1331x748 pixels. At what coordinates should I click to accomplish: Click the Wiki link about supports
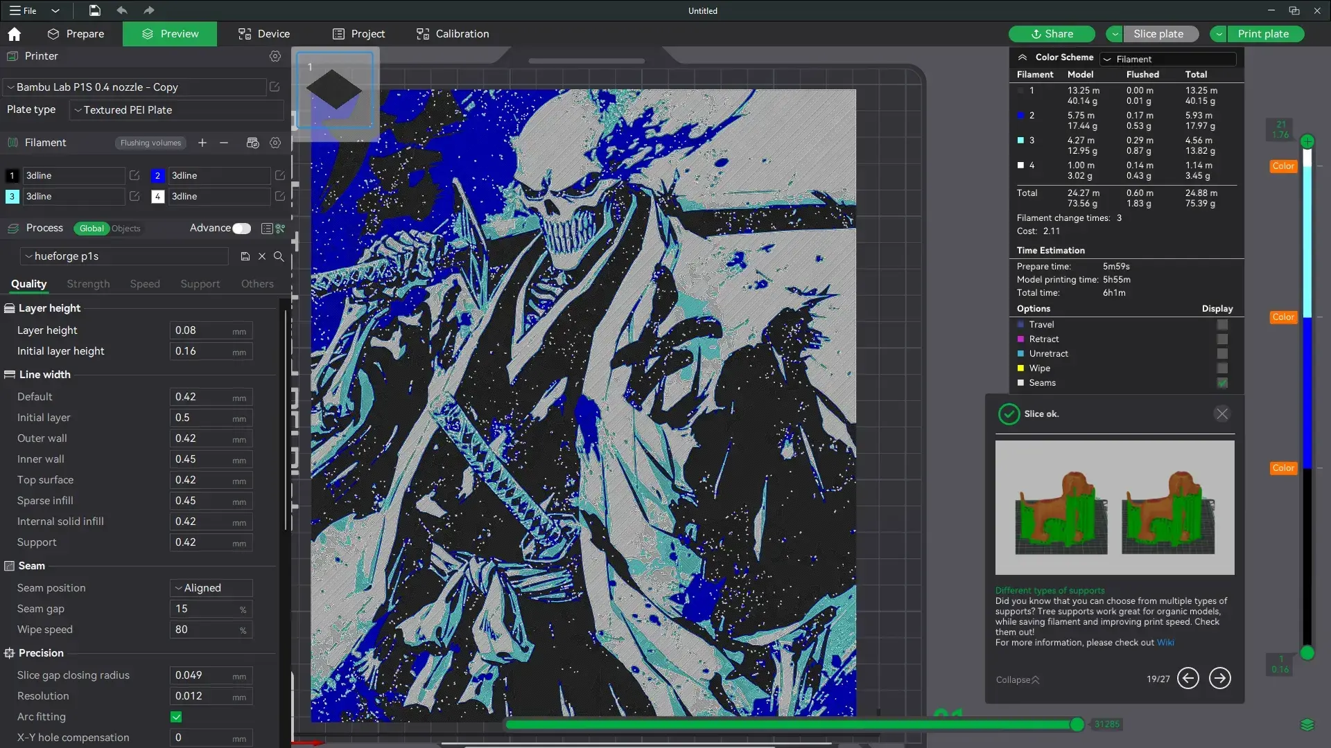1165,642
